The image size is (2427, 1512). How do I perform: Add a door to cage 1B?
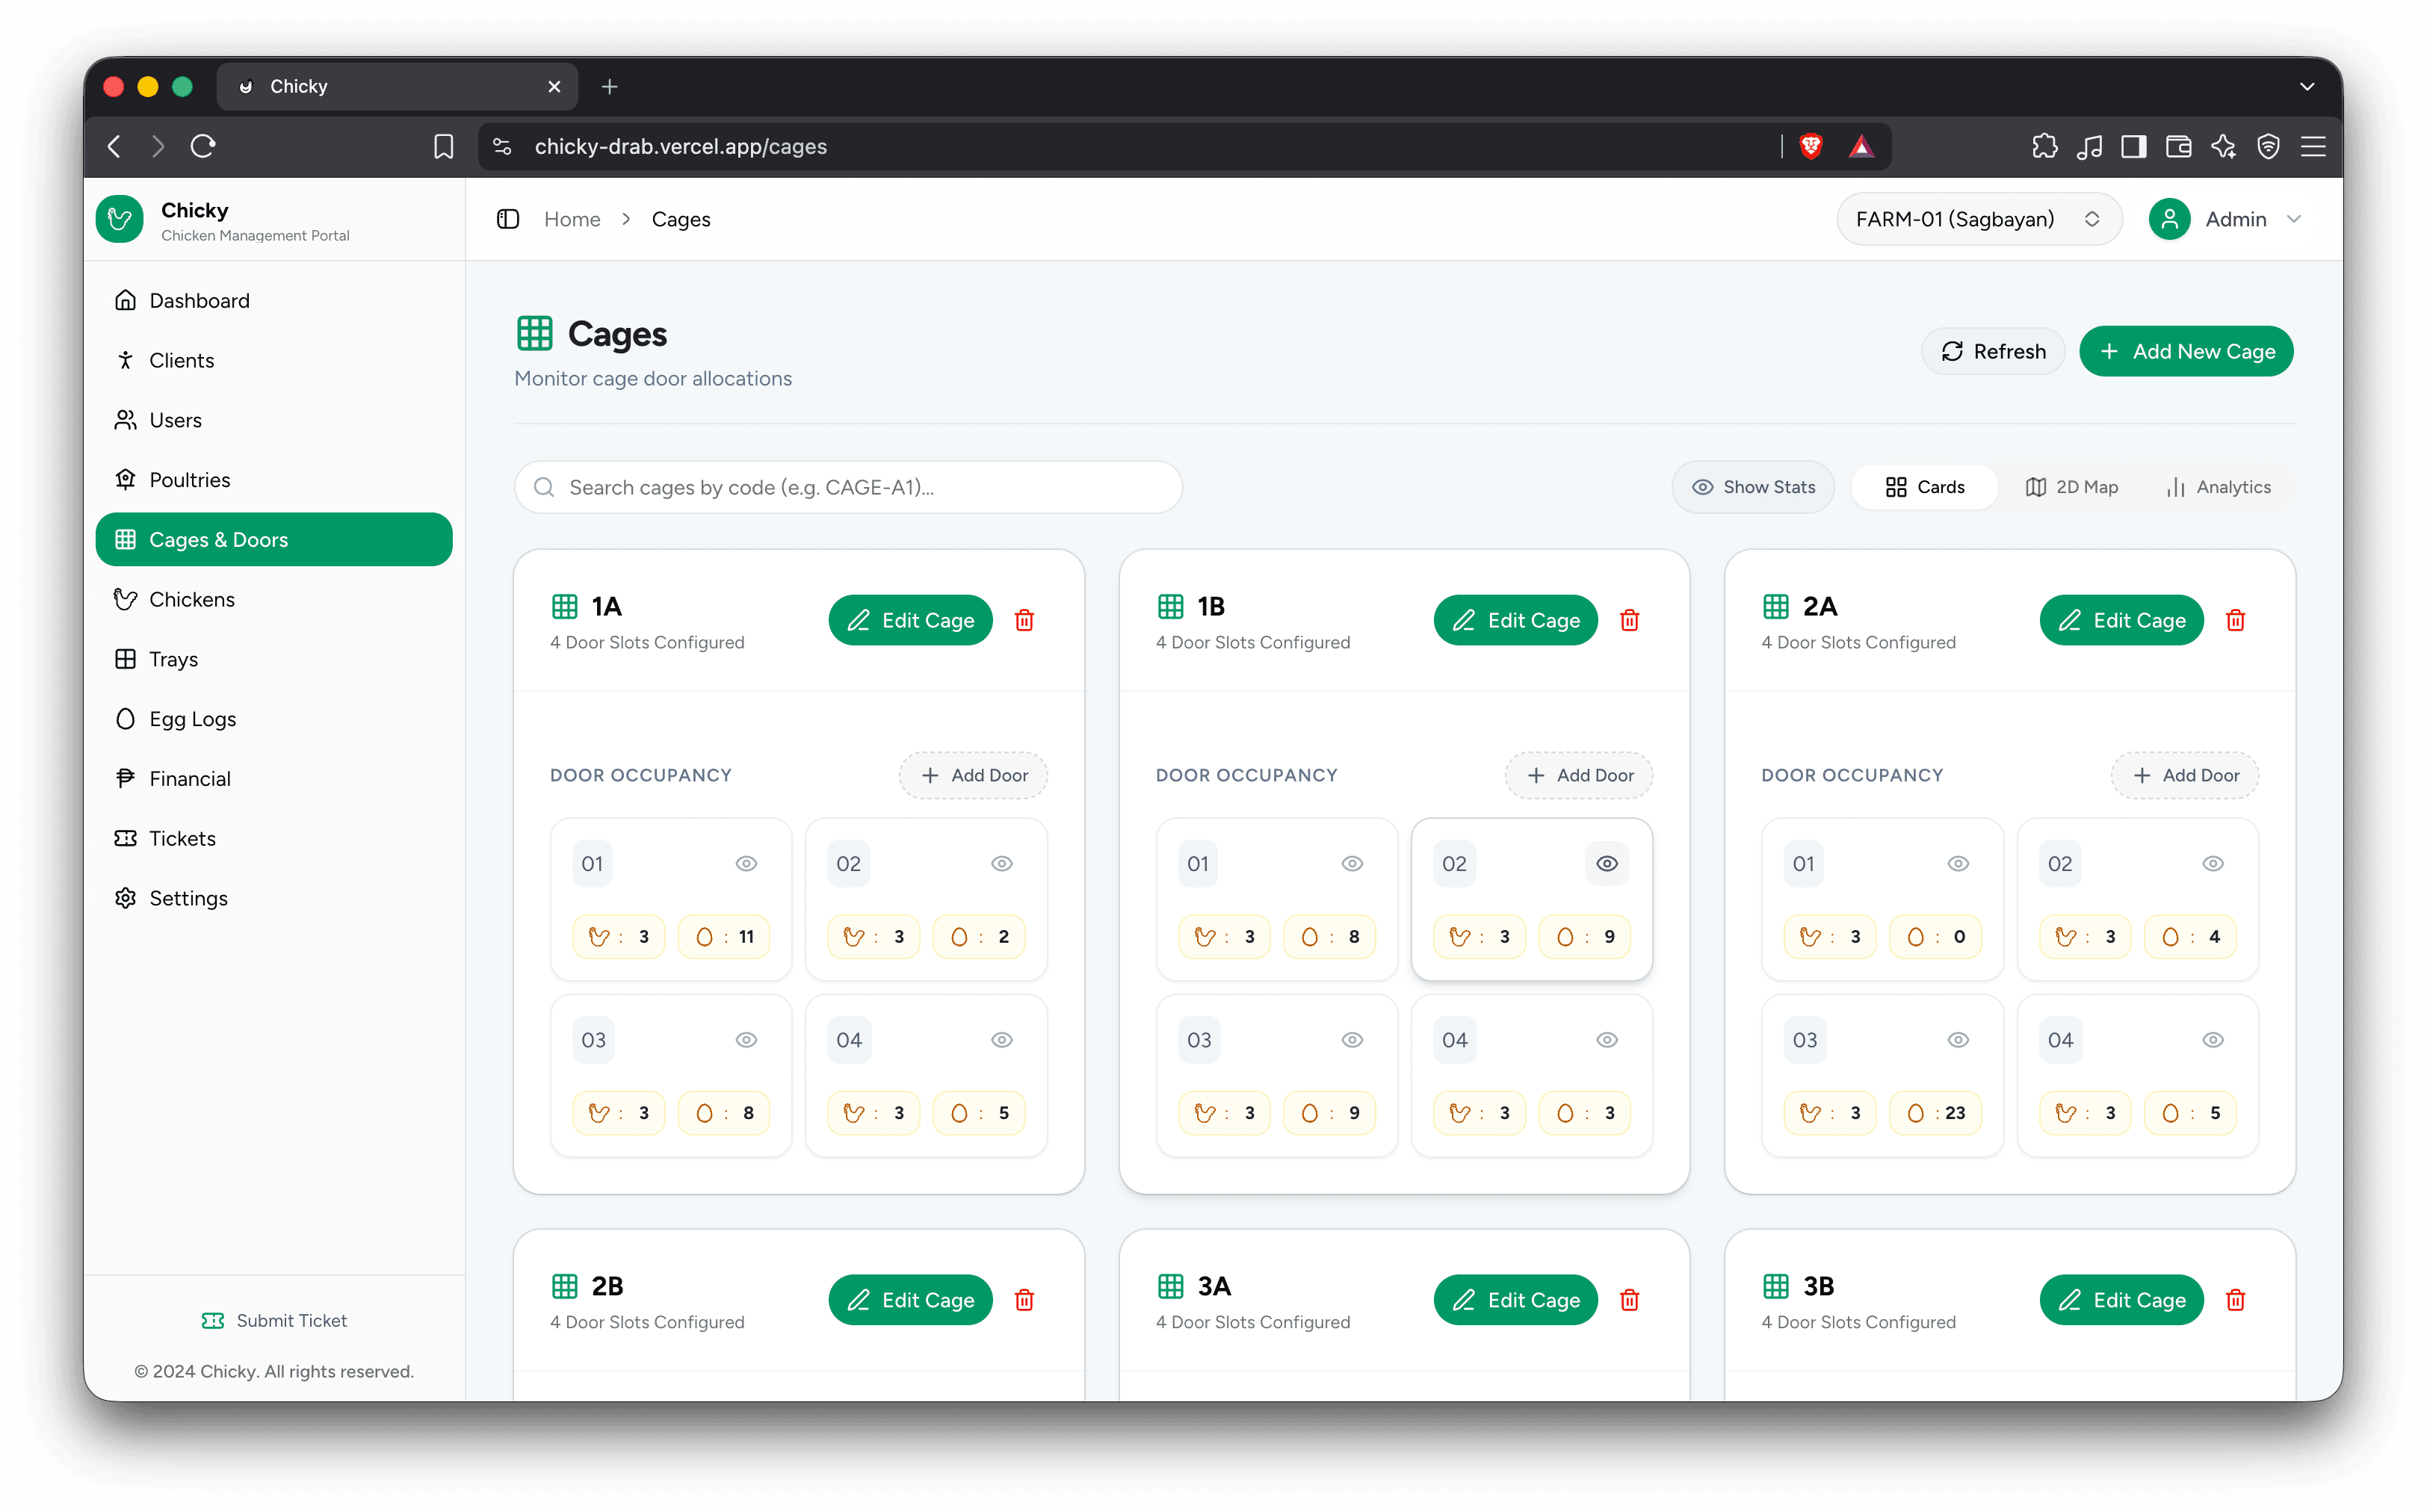coord(1578,775)
